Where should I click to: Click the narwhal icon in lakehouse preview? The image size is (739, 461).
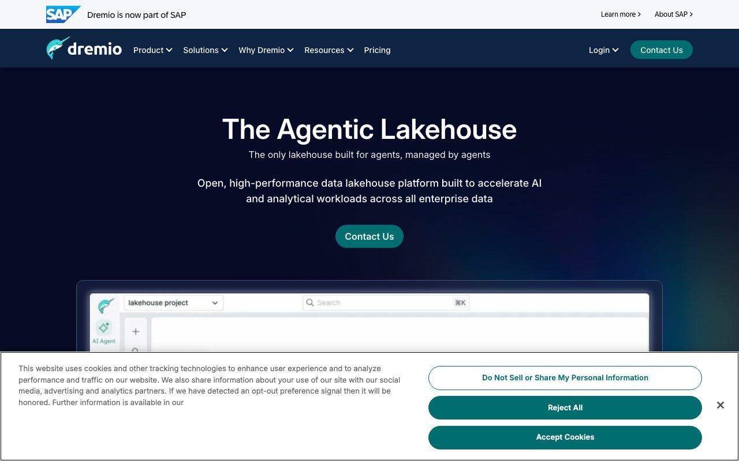(106, 305)
